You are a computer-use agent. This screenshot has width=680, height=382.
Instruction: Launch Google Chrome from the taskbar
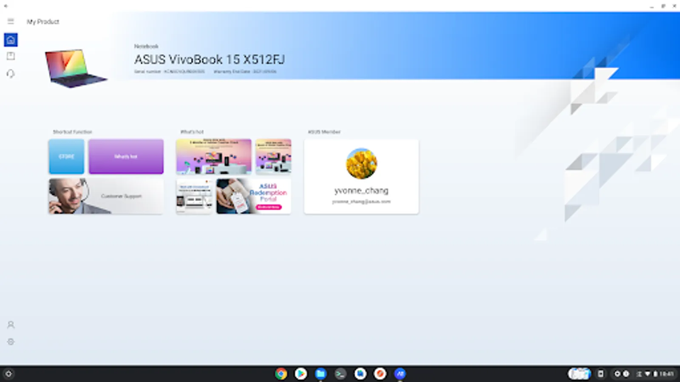(x=281, y=374)
